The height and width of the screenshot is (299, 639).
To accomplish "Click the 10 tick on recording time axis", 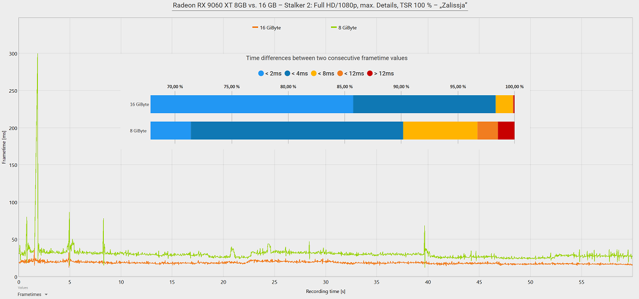I will (121, 282).
